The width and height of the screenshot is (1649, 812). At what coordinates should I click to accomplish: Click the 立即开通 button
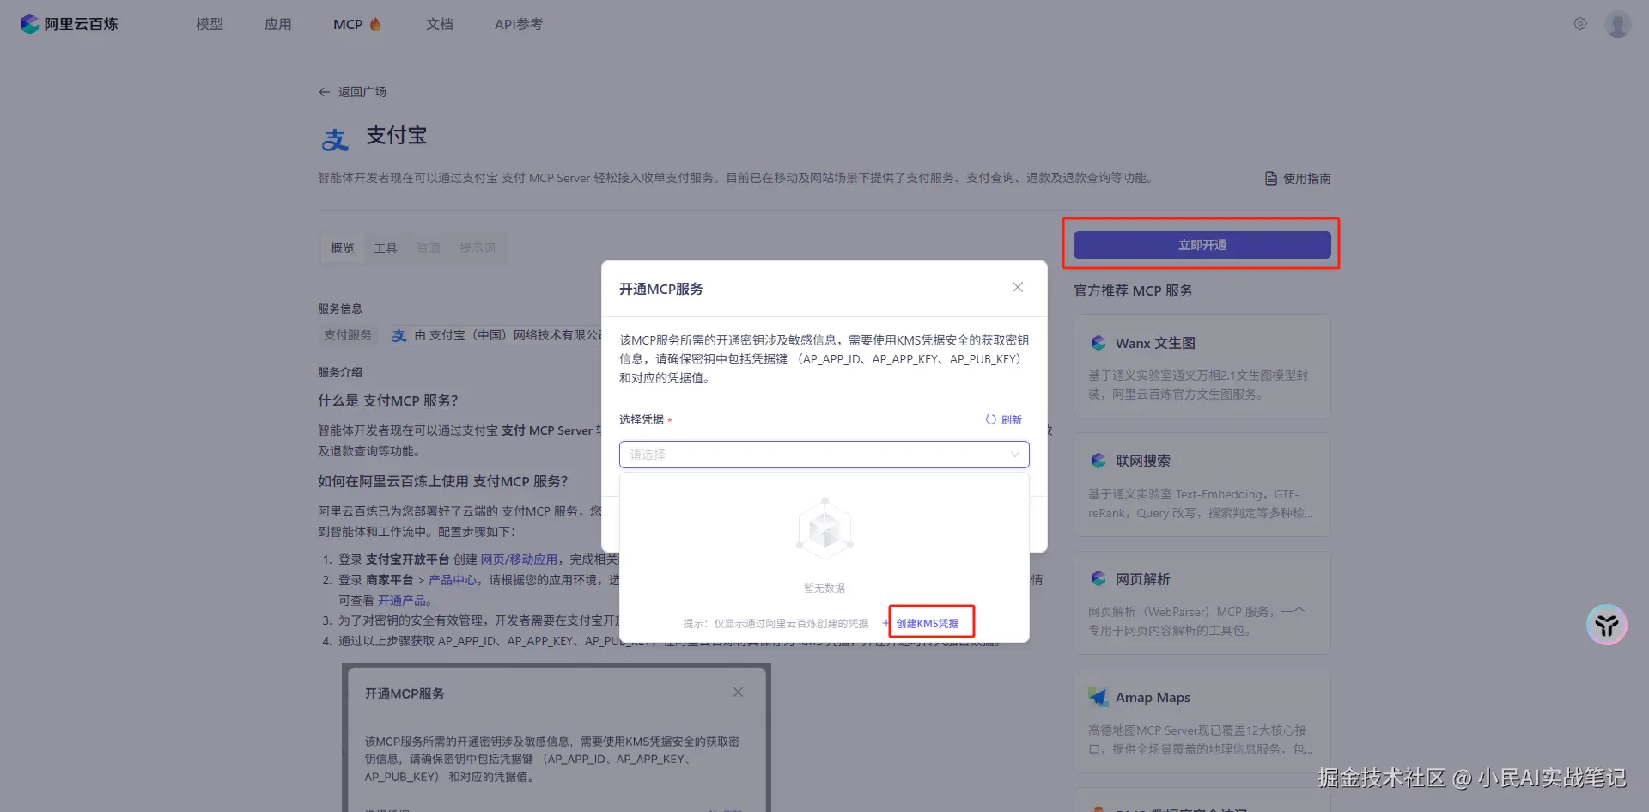1202,245
